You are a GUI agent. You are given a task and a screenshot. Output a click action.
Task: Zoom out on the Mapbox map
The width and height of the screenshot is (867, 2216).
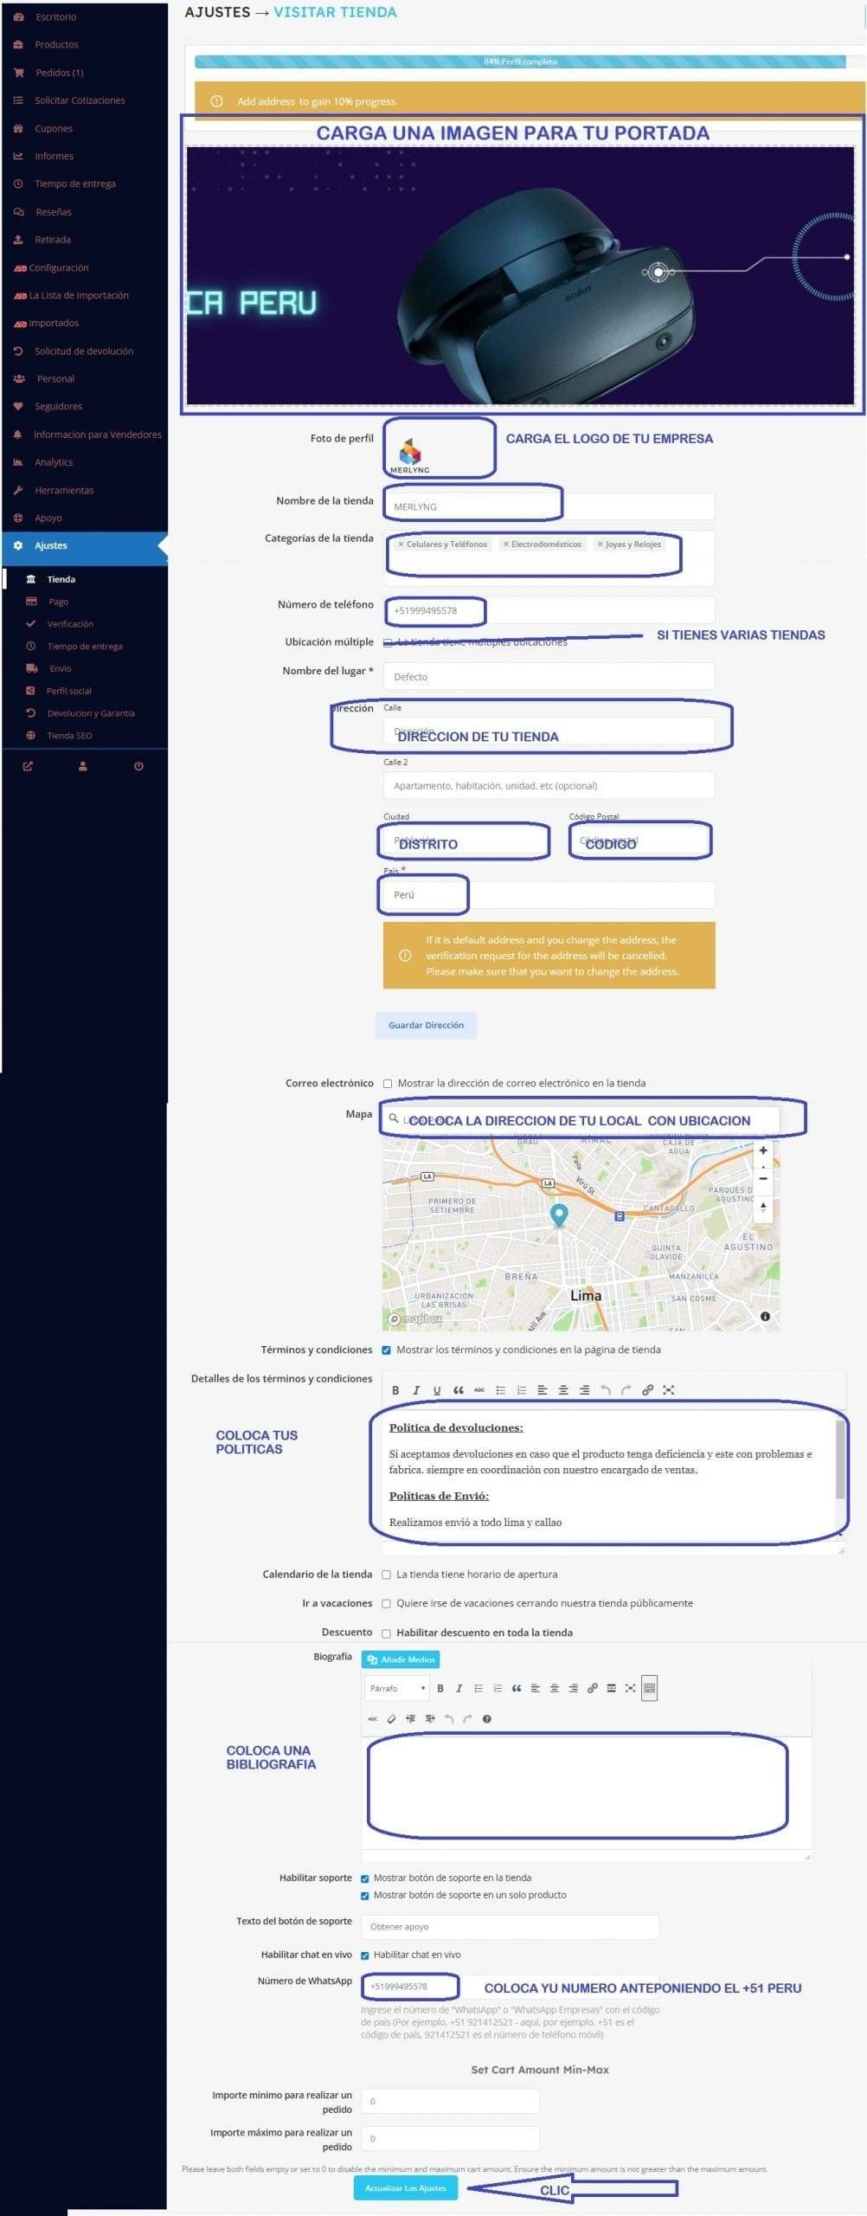click(763, 1178)
